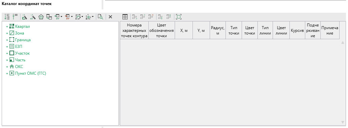The image size is (348, 128).
Task: Click the magic wand H1 numbering icon
Action: click(33, 16)
